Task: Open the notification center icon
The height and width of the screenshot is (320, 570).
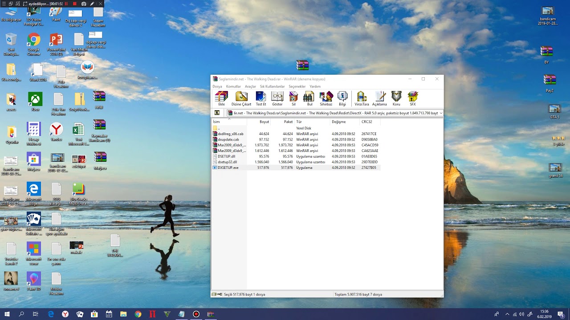Action: pos(561,314)
